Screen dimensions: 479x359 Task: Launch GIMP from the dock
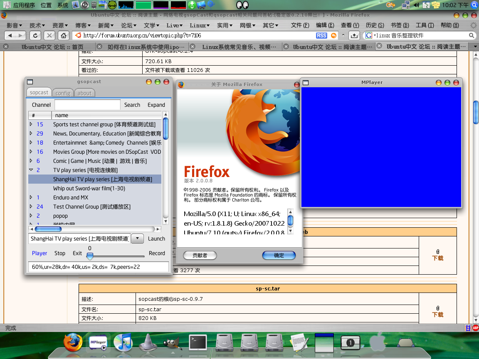click(x=173, y=343)
